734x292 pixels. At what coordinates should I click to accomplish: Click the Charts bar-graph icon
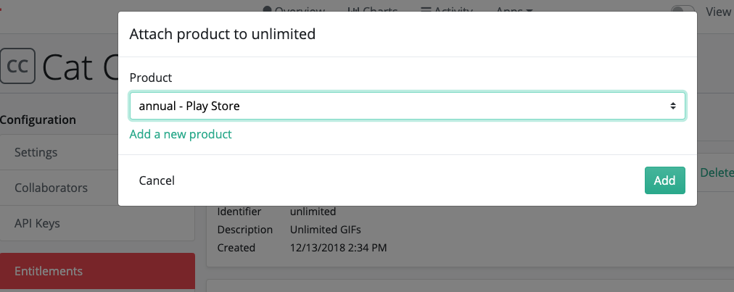click(x=354, y=9)
